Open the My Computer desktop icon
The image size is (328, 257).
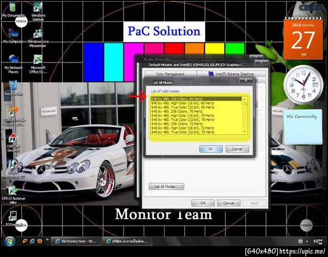tap(13, 36)
